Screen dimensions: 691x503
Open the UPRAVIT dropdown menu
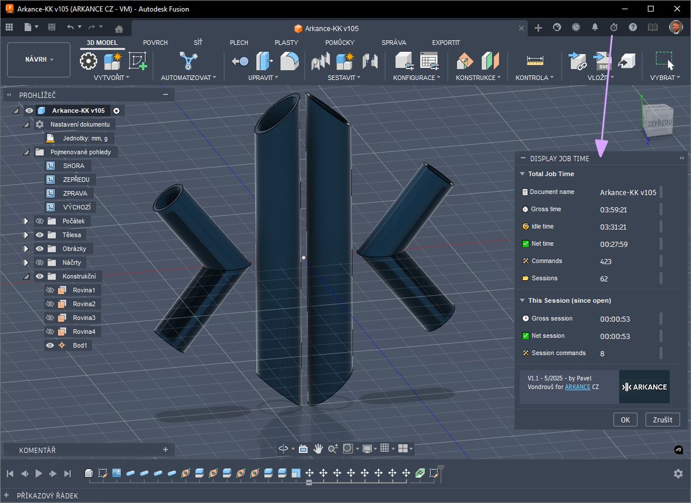pyautogui.click(x=263, y=77)
